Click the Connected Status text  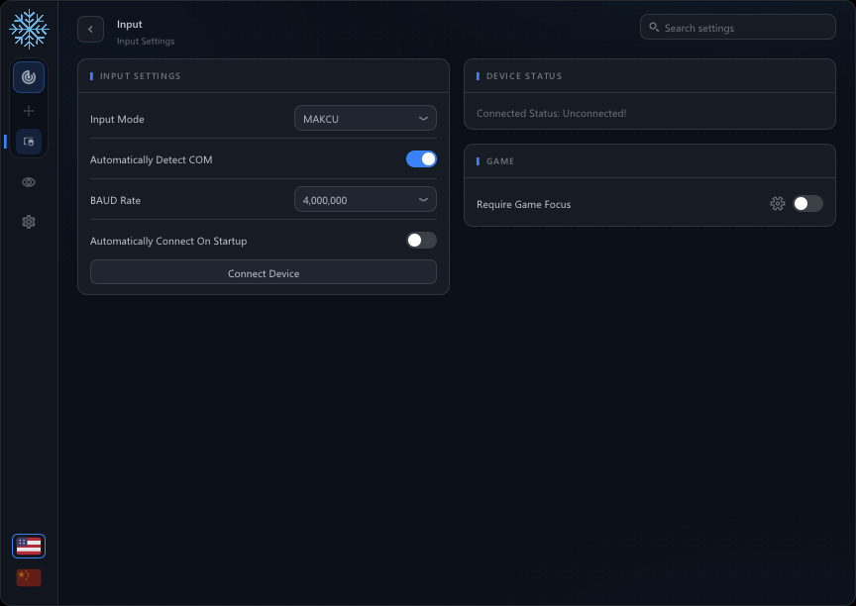552,114
